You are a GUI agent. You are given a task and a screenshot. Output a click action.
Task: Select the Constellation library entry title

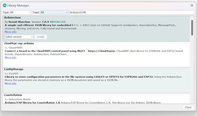[x=13, y=95]
